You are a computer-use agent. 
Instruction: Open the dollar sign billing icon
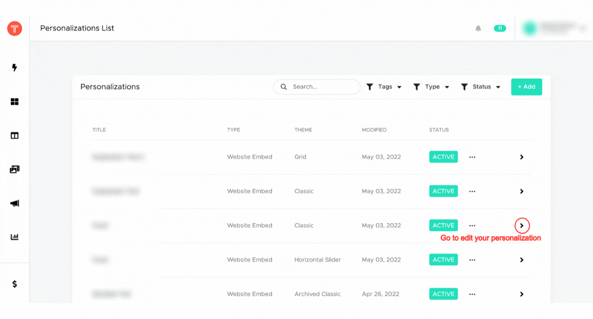15,284
